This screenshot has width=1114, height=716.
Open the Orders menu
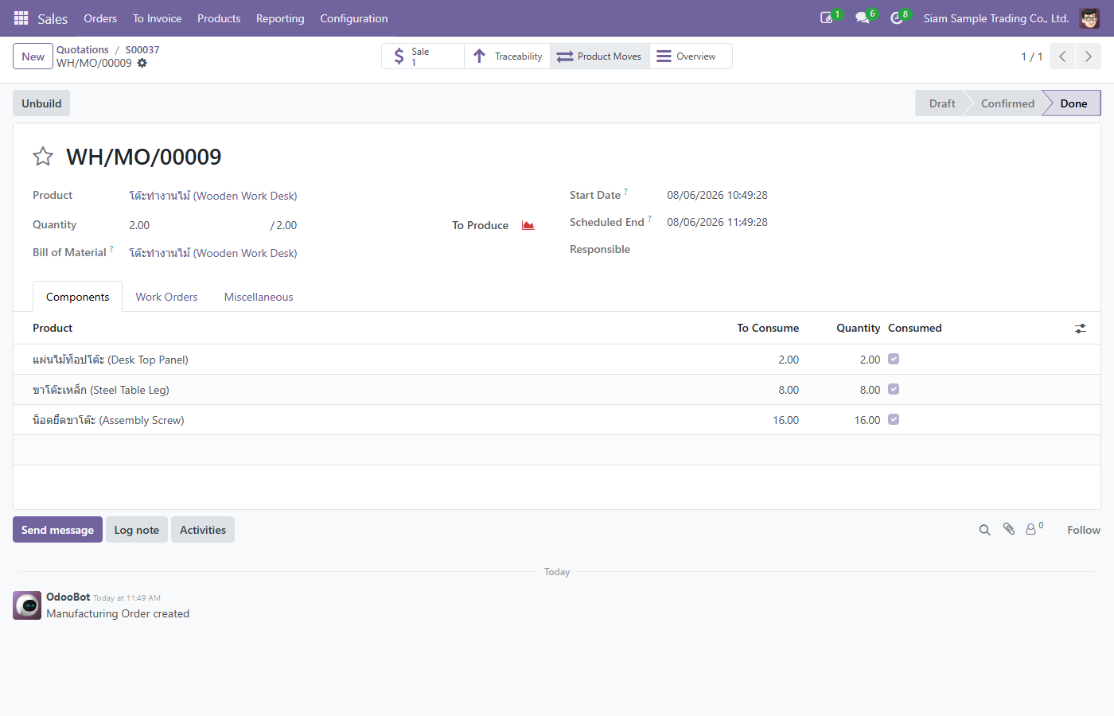tap(100, 18)
